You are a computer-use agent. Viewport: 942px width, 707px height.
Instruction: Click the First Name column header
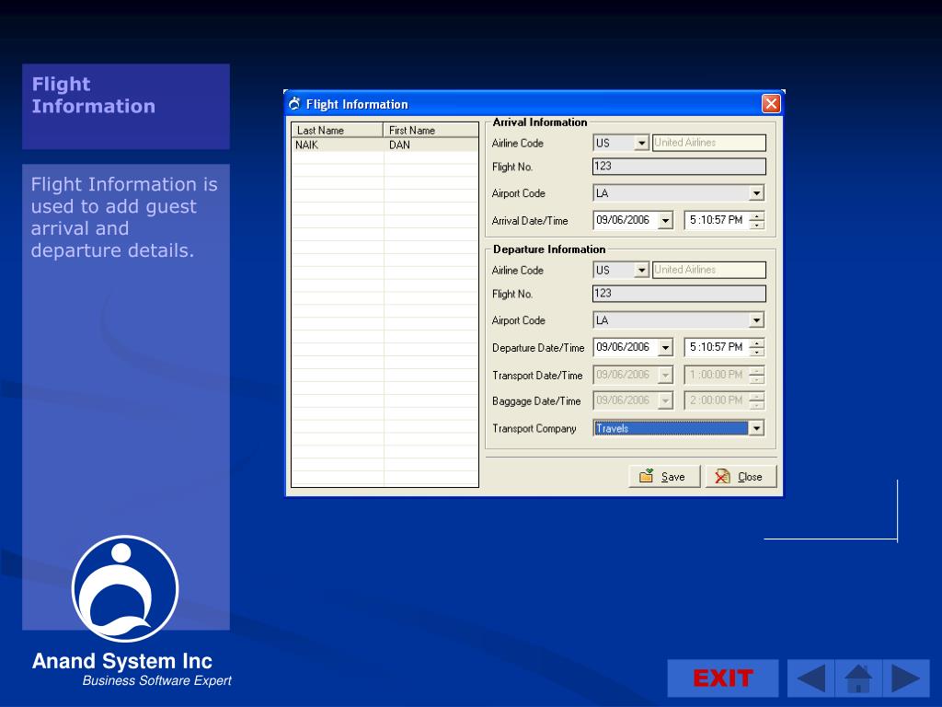(x=431, y=131)
